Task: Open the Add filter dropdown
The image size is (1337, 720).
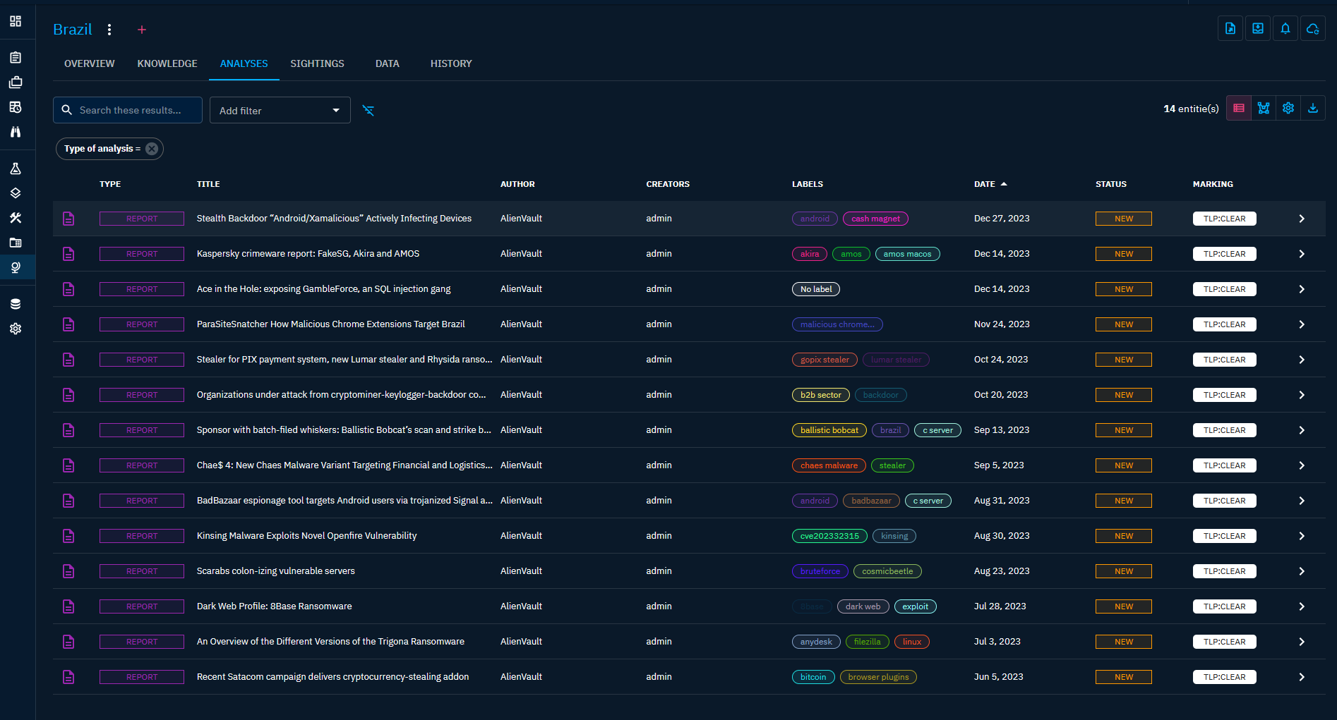Action: [x=280, y=111]
